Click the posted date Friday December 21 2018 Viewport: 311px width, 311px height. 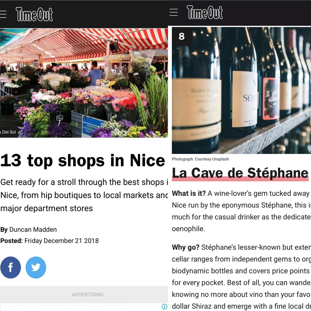point(61,241)
